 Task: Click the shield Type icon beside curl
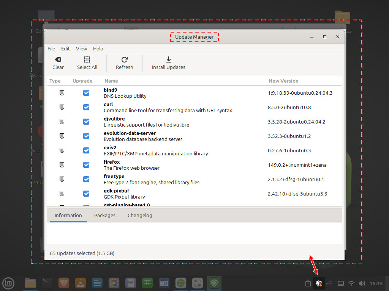[x=62, y=107]
